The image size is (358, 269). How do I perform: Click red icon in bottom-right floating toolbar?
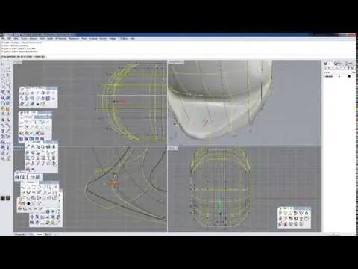[286, 224]
